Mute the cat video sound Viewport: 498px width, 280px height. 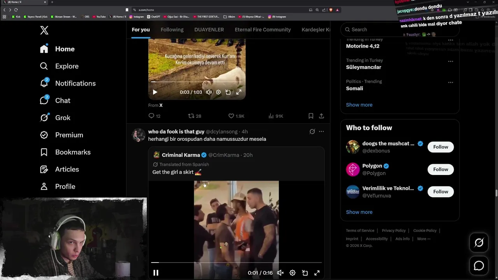tap(209, 92)
